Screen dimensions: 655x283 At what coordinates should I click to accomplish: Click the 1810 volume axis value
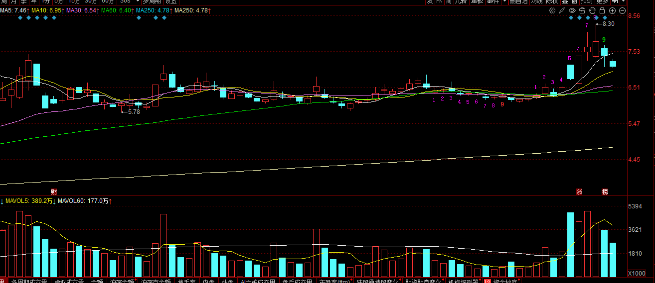point(634,254)
